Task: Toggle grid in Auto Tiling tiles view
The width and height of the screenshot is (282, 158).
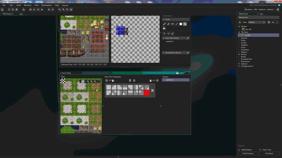Action: pyautogui.click(x=83, y=81)
